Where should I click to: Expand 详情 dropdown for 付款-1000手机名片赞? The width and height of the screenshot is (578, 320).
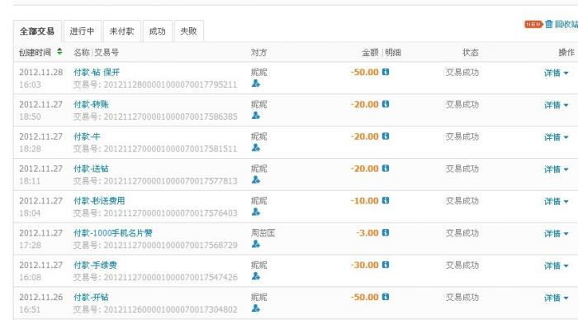[x=557, y=234]
